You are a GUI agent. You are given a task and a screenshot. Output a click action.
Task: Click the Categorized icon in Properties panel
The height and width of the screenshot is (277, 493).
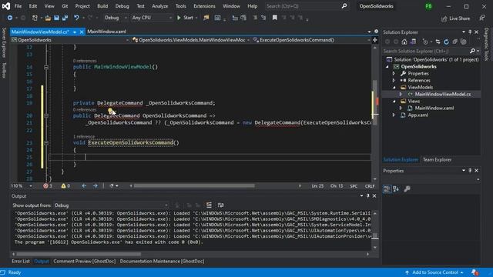coord(387,189)
